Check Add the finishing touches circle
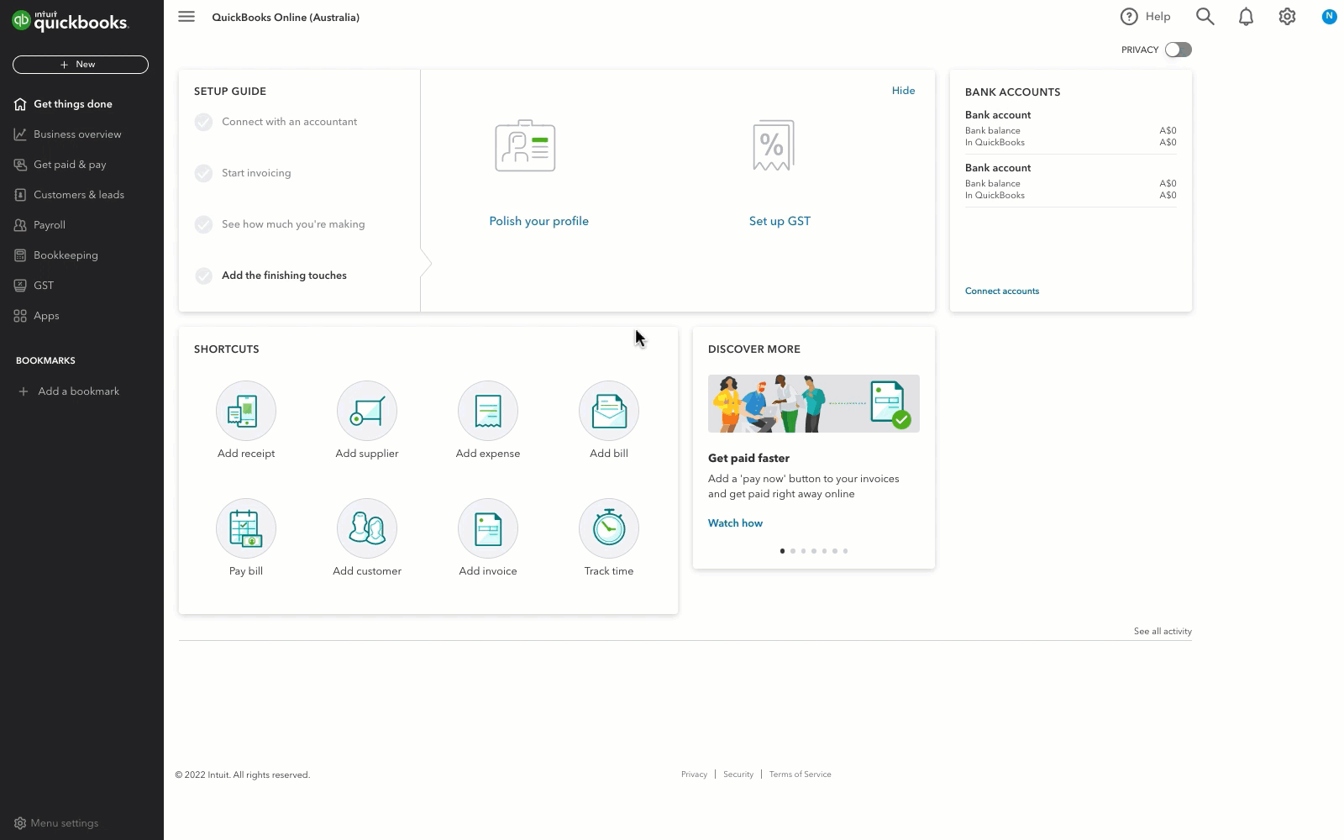Viewport: 1344px width, 840px height. (203, 276)
